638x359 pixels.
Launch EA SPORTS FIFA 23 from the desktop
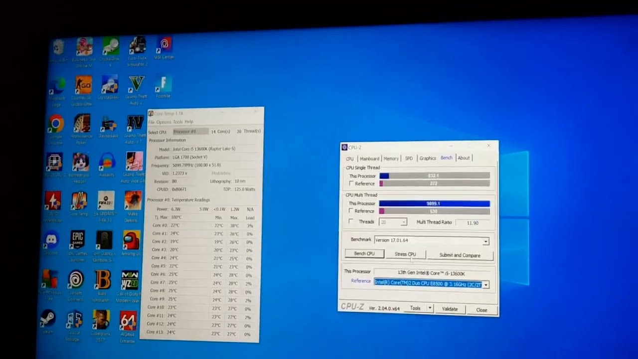pos(106,206)
